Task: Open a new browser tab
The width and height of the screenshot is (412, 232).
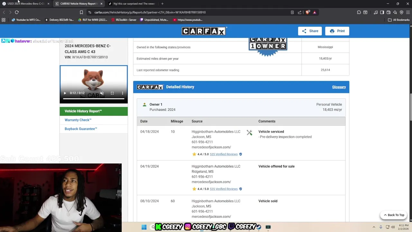Action: pos(162,4)
